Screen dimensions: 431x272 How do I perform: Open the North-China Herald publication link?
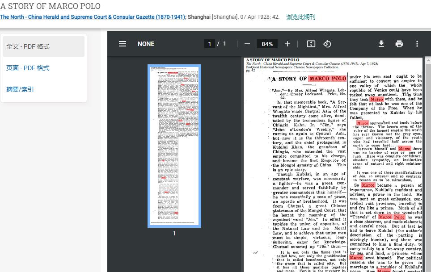[x=93, y=17]
